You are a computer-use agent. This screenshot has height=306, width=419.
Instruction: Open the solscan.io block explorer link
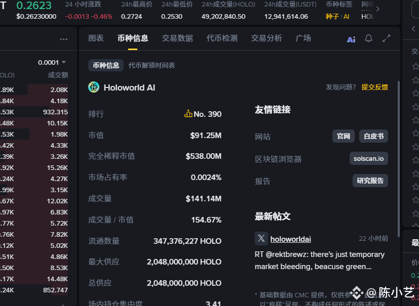pos(369,158)
